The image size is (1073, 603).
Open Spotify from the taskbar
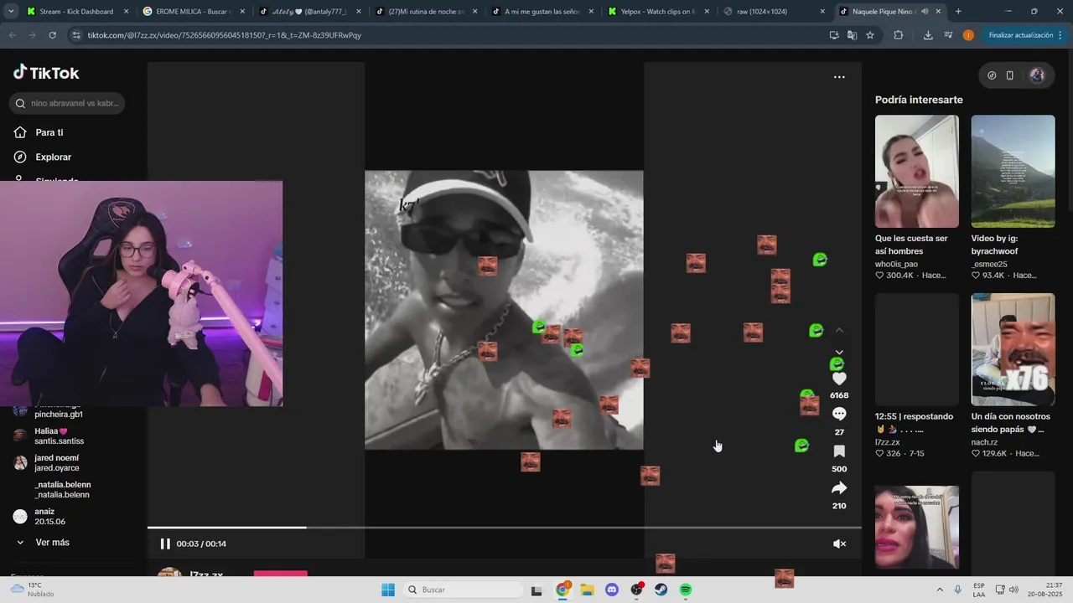(686, 590)
